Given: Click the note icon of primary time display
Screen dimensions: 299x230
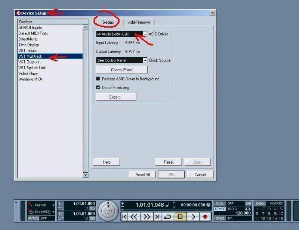Looking at the screenshot, I should coord(167,205).
